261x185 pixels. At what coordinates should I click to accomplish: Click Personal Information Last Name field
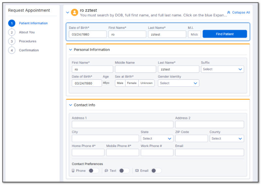click(178, 69)
